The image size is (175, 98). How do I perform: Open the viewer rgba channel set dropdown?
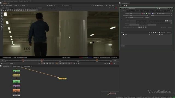[x=3, y=5]
